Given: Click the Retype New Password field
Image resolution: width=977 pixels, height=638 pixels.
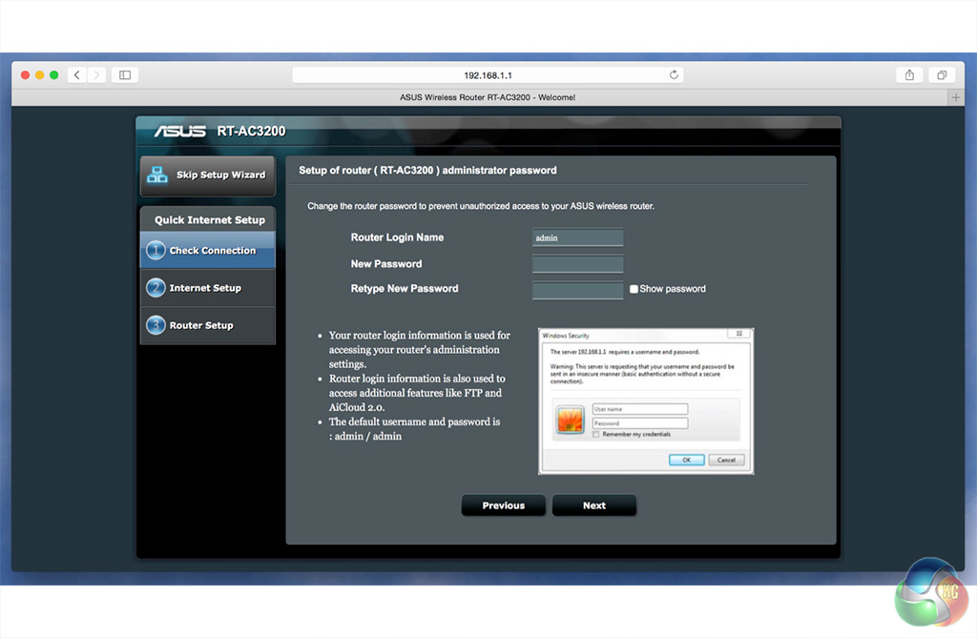Looking at the screenshot, I should pos(577,290).
